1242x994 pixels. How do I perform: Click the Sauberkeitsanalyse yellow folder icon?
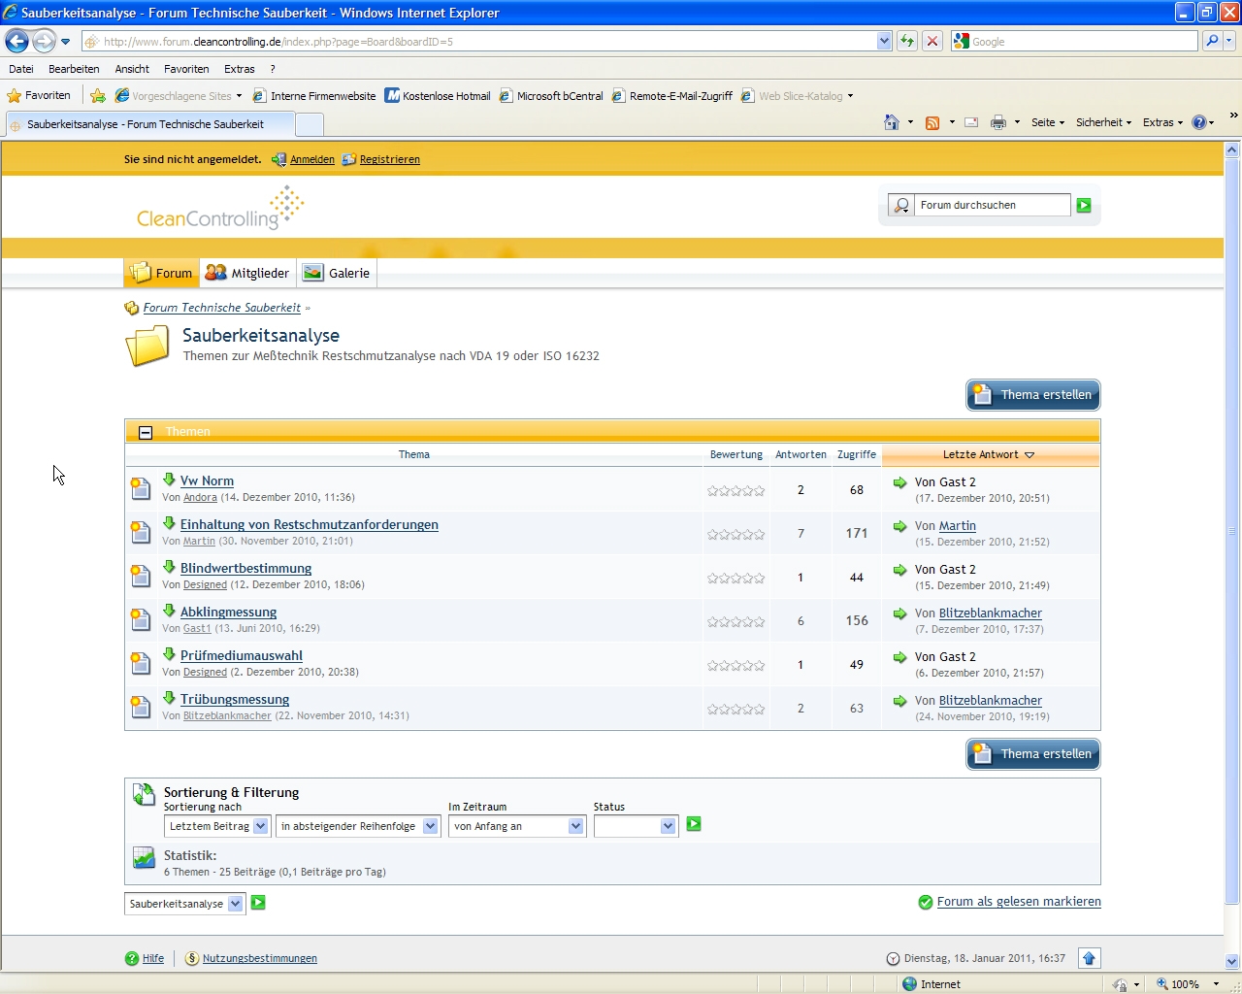coord(147,347)
